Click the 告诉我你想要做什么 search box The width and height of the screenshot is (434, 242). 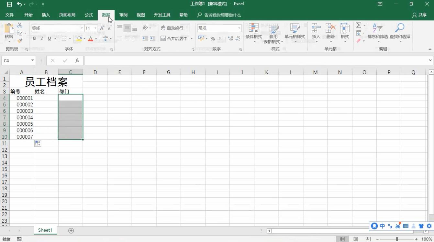(219, 15)
